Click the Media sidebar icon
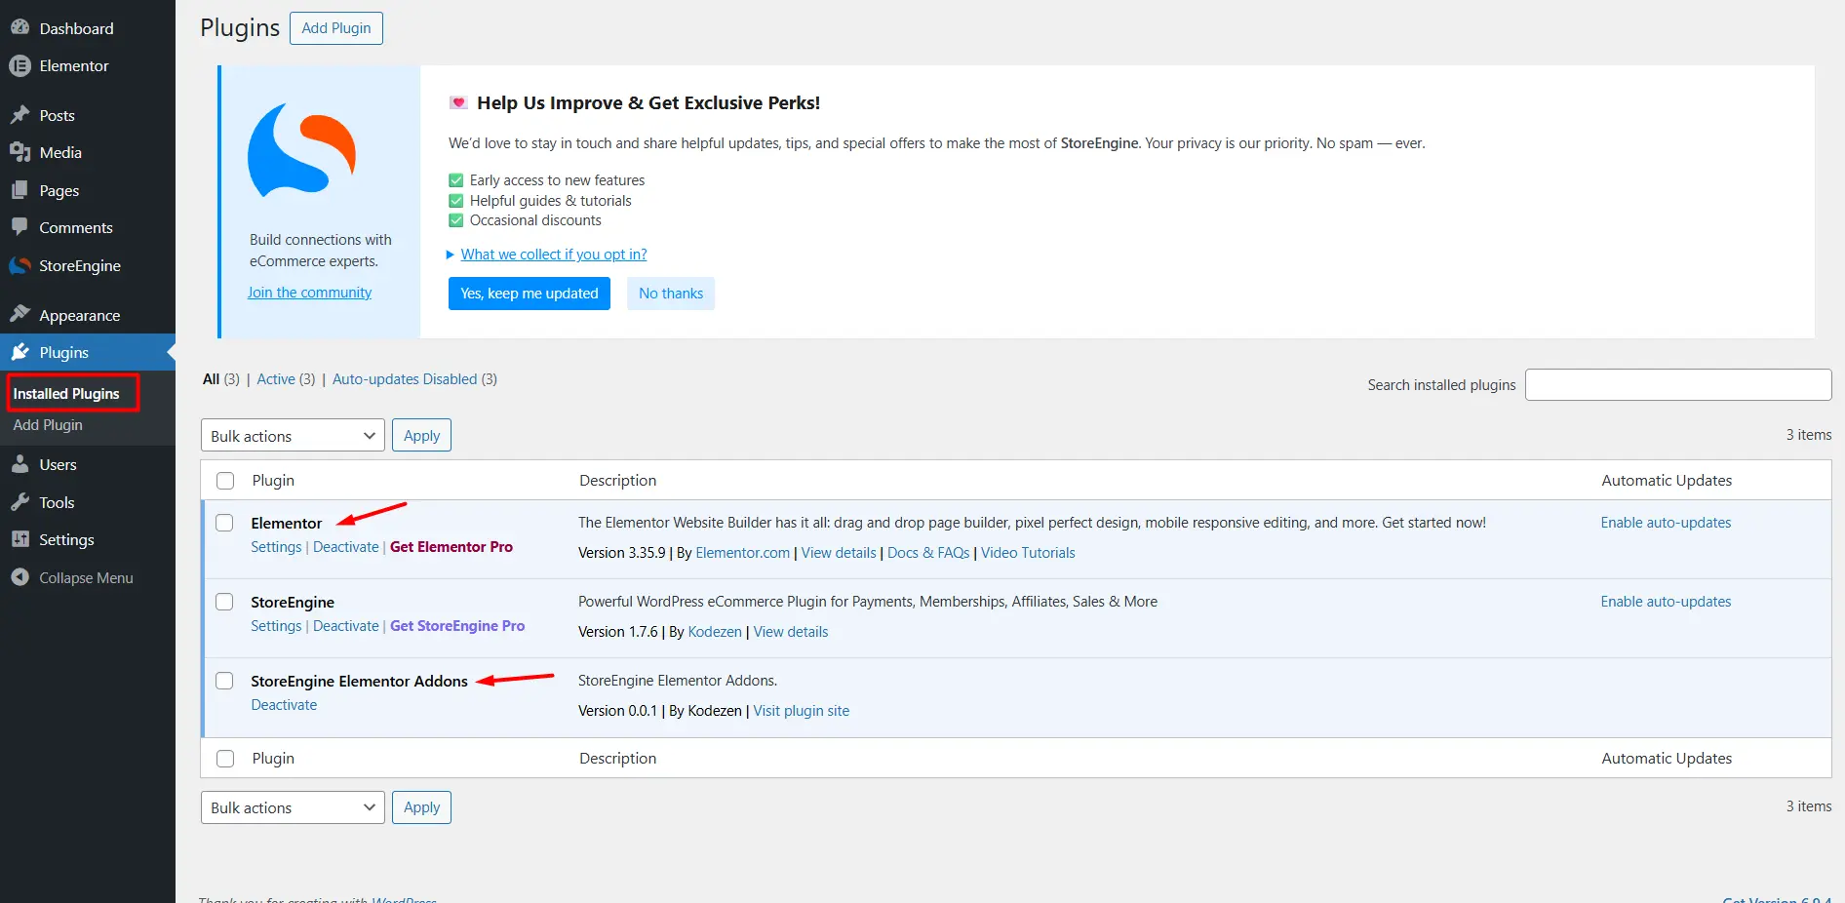Screen dimensions: 1845x903 21,152
